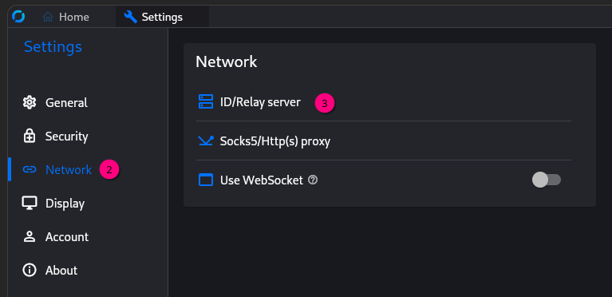Toggle the Use WebSocket switch

(x=547, y=180)
